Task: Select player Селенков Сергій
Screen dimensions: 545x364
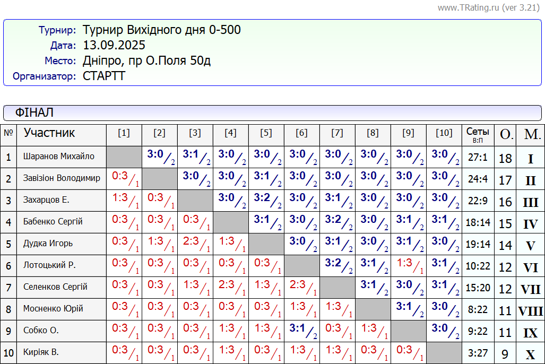Action: [55, 287]
